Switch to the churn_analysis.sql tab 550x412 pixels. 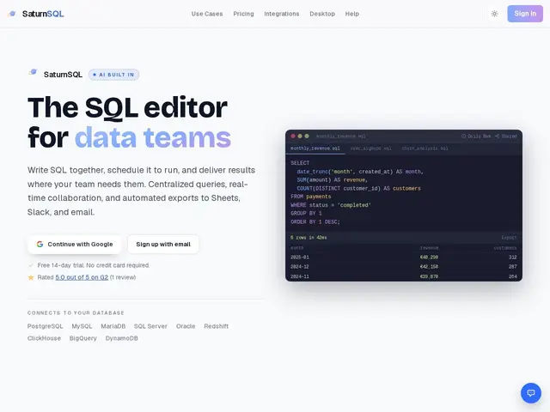pyautogui.click(x=425, y=148)
